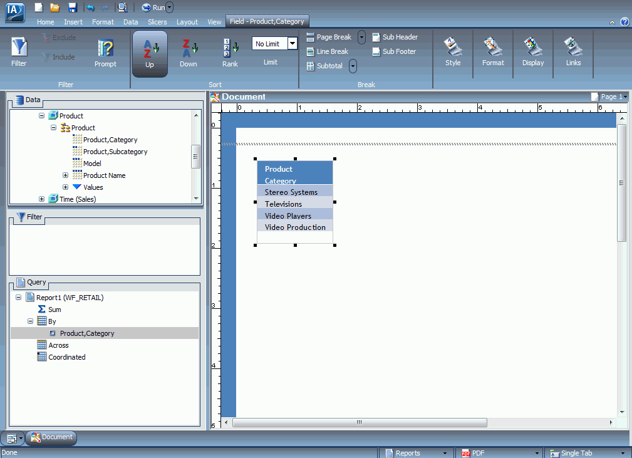Open the IA application menu button

coord(14,12)
